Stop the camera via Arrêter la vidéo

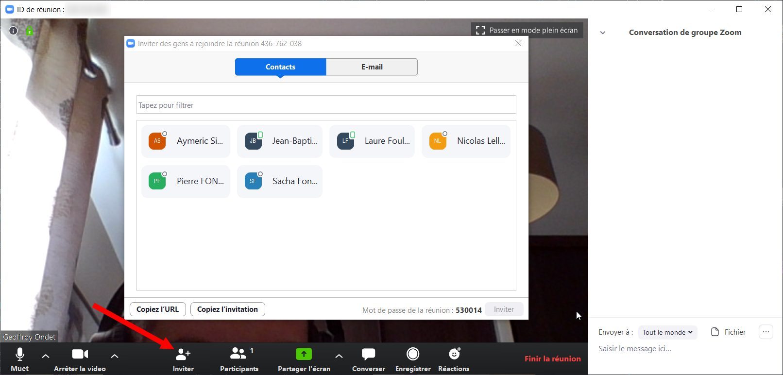point(80,360)
